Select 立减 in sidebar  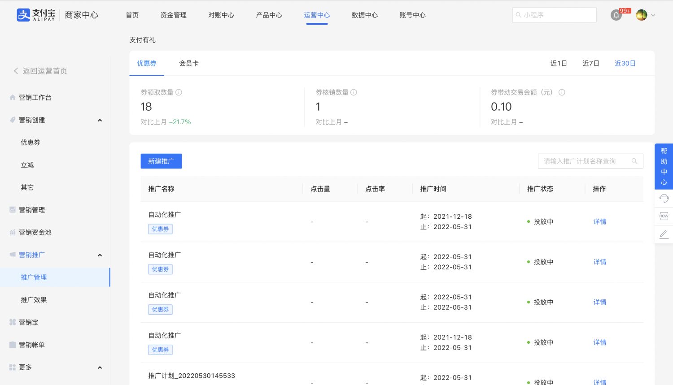[x=27, y=165]
